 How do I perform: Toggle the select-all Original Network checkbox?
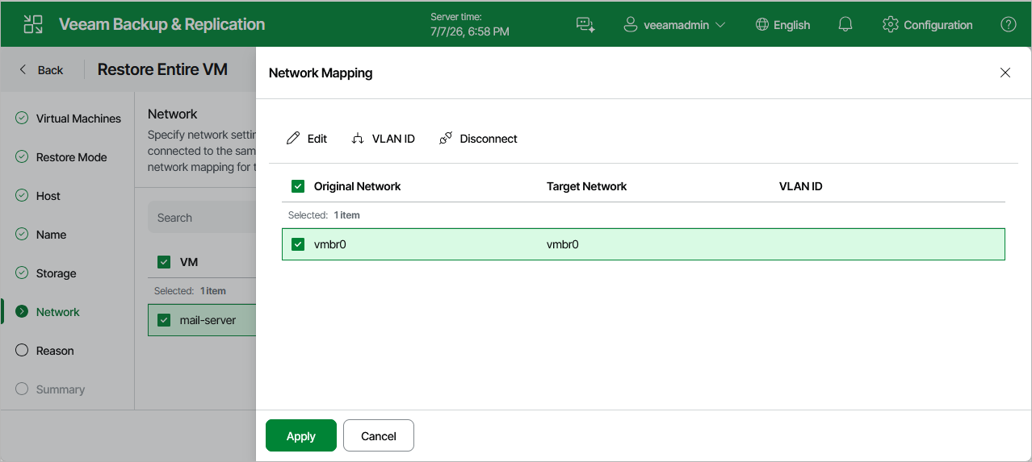coord(298,186)
